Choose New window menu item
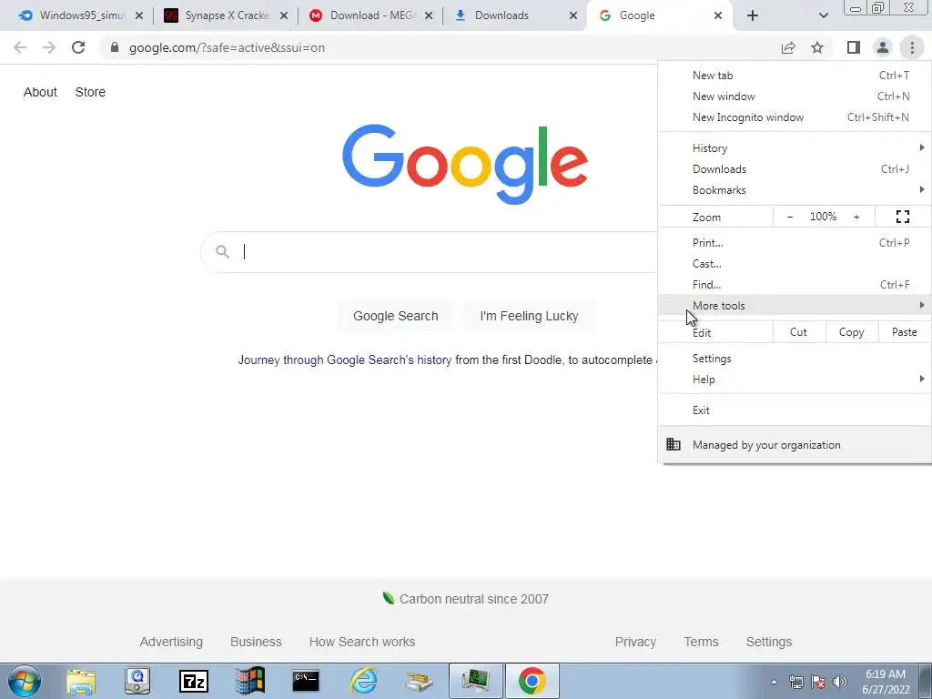This screenshot has width=932, height=699. click(x=795, y=96)
